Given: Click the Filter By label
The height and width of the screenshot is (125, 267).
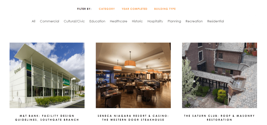Looking at the screenshot, I should (x=84, y=9).
